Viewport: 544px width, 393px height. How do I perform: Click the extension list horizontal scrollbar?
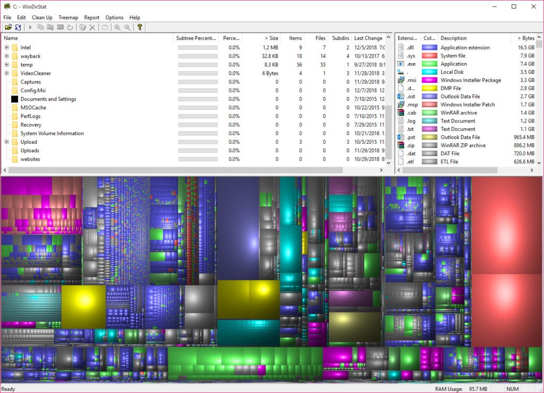point(449,170)
